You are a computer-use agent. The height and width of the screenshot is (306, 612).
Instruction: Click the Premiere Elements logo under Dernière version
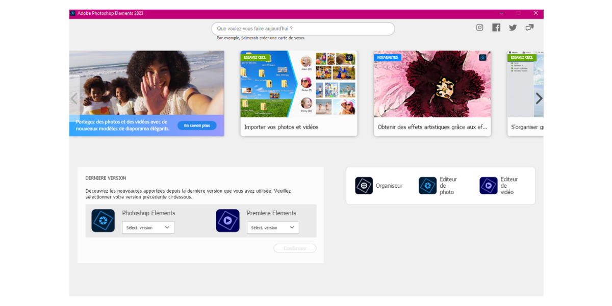point(227,221)
